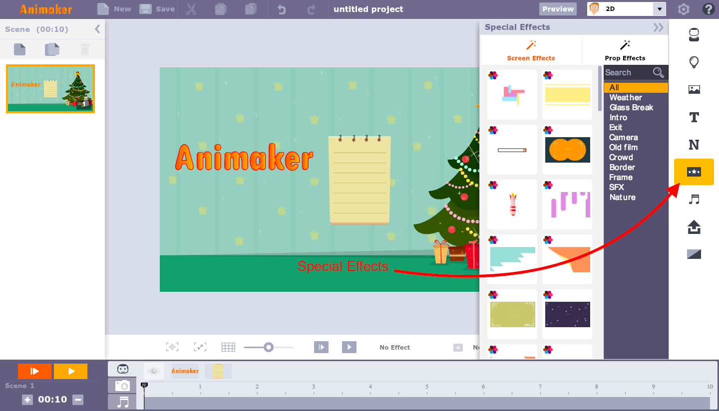Image resolution: width=719 pixels, height=411 pixels.
Task: Toggle the eye visibility icon in timeline
Action: (154, 371)
